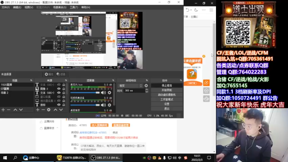The image size is (288, 162).
Task: Toggle lock for 鼠标 source
Action: pos(64,105)
